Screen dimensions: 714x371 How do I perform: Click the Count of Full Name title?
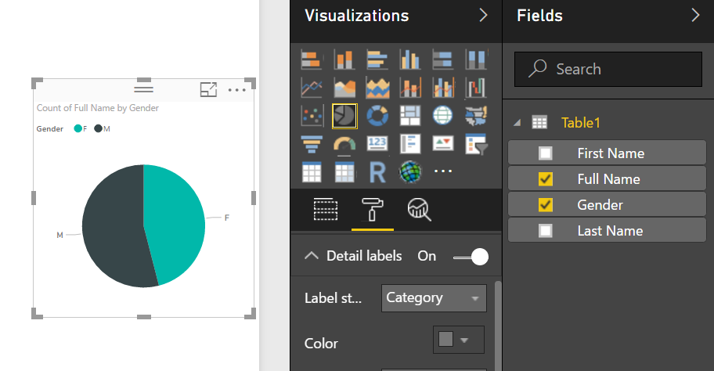coord(97,108)
